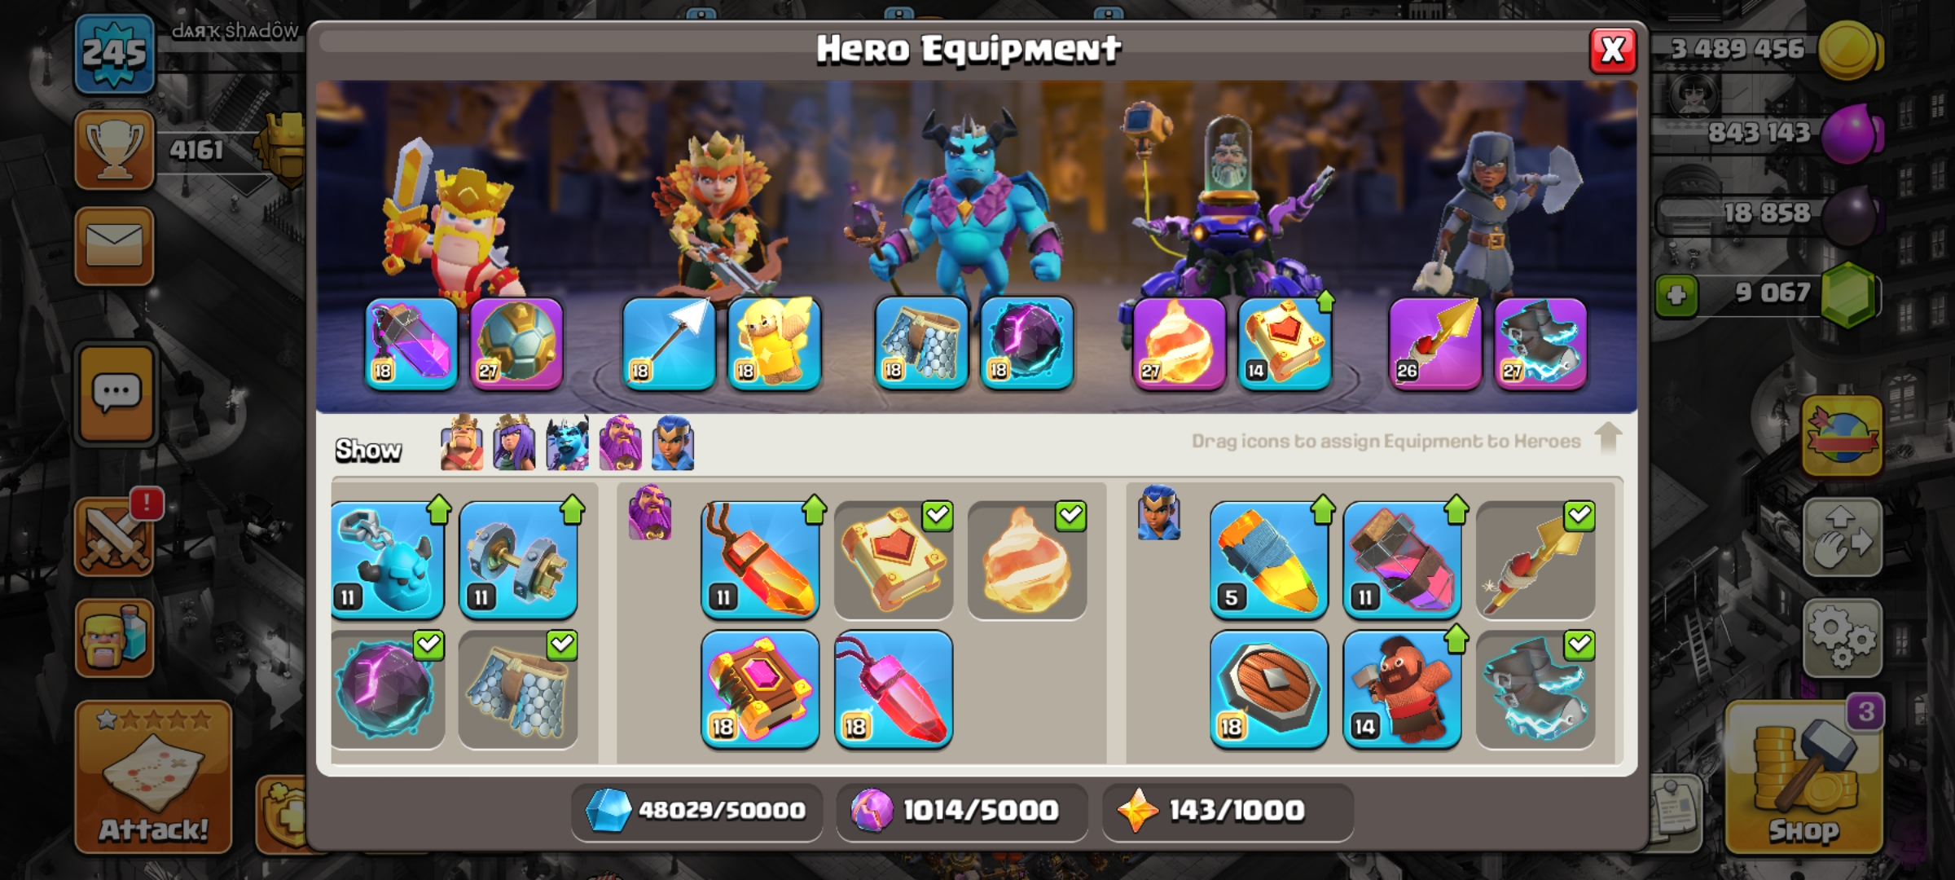
Task: Filter equipment by Archer Queen portrait
Action: 514,443
